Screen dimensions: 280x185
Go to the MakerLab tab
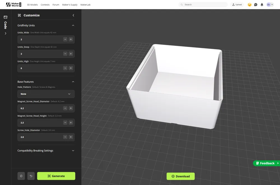[85, 5]
